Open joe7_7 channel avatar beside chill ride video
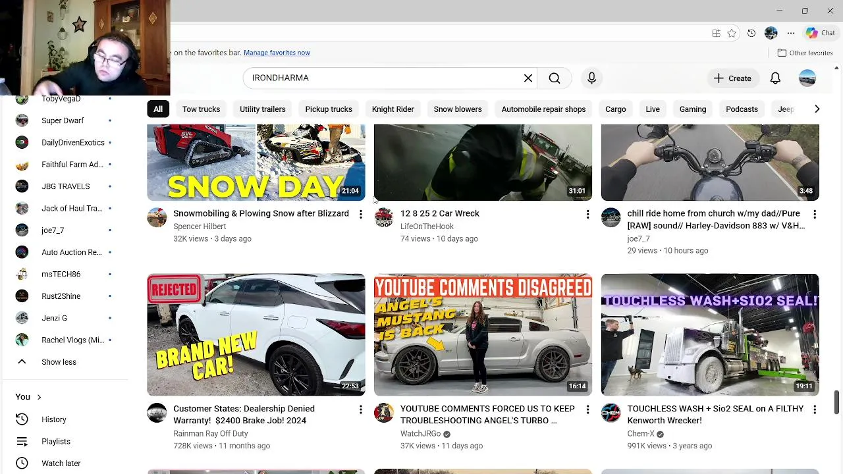This screenshot has height=474, width=843. coord(611,217)
